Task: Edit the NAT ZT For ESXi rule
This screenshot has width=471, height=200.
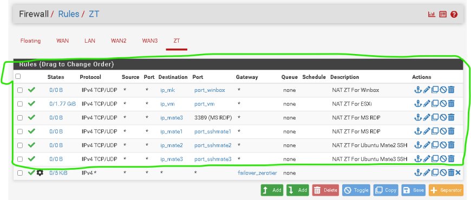Action: tap(427, 104)
